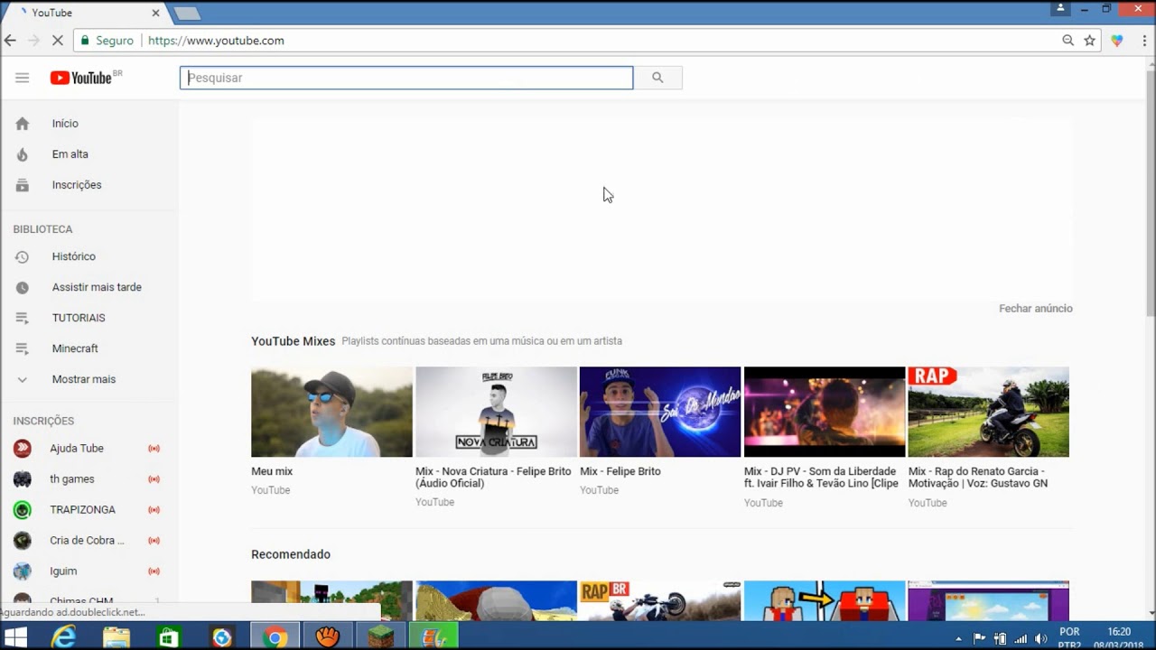Click the Ajuda Tube channel avatar
The height and width of the screenshot is (650, 1156).
pos(22,449)
